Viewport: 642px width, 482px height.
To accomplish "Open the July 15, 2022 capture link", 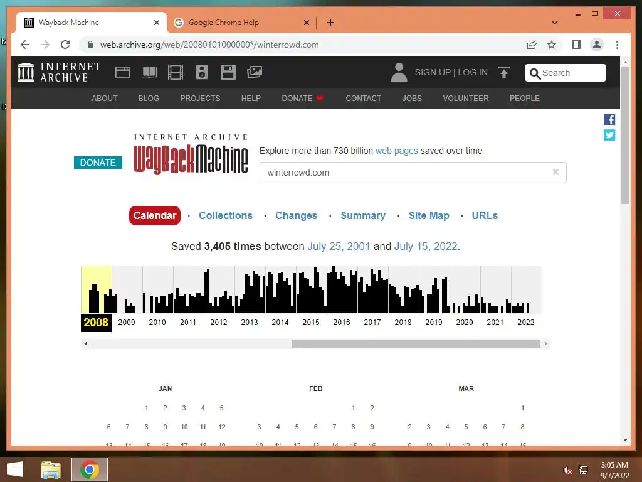I will 426,246.
